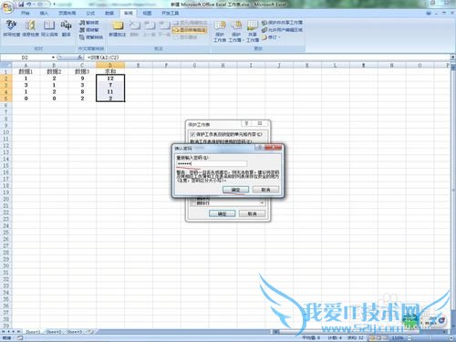Select column D header
The width and height of the screenshot is (456, 342).
point(110,65)
